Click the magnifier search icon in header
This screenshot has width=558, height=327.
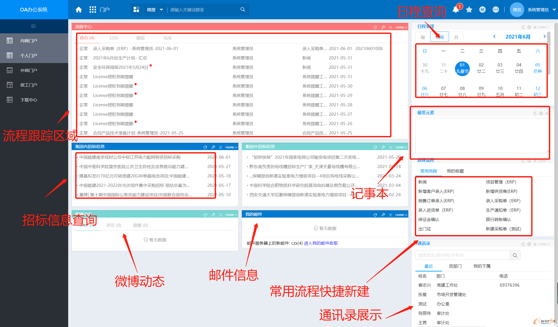pyautogui.click(x=243, y=10)
